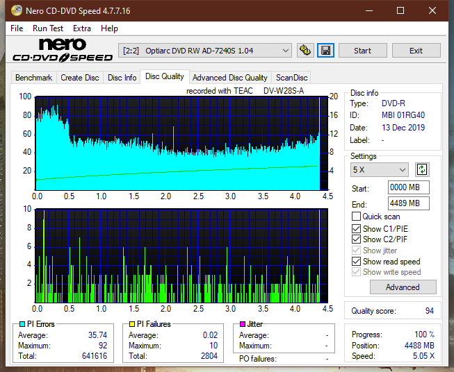Open the 5 X speed dropdown
Screen dimensions: 454x372
pyautogui.click(x=379, y=169)
